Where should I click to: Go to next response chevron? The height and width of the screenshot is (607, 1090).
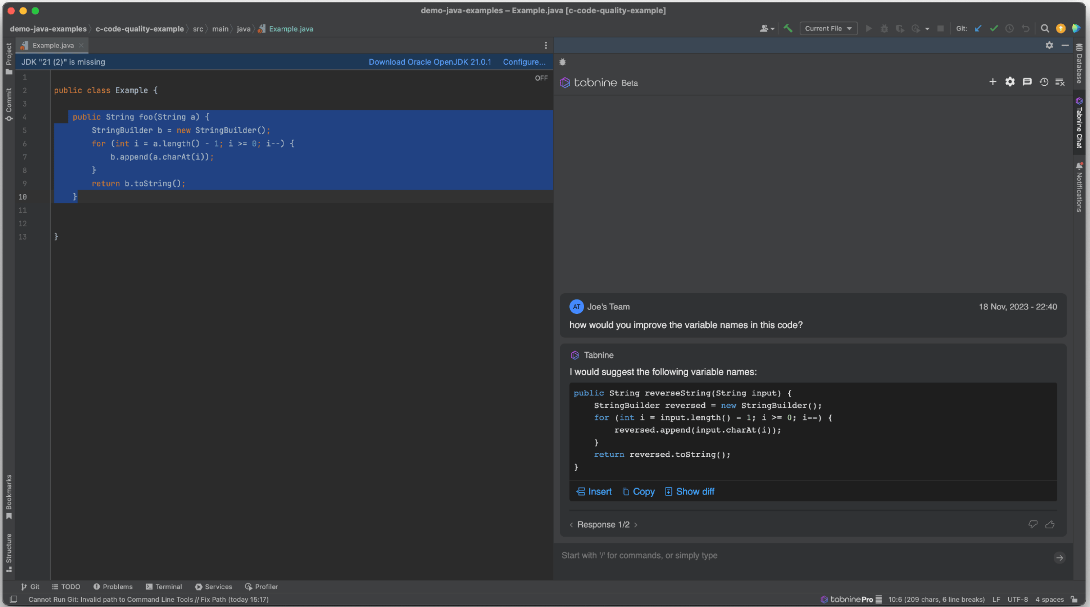point(635,525)
